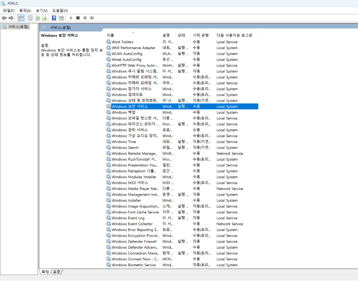Toggle Show/Hide Console Tree button
The image size is (358, 281).
[21, 18]
